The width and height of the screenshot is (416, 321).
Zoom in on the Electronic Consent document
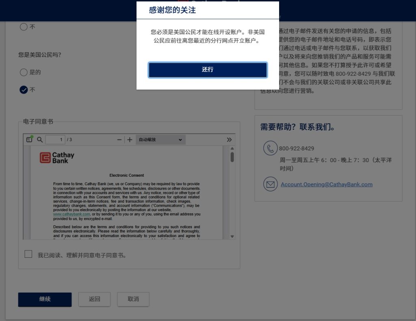tap(129, 139)
